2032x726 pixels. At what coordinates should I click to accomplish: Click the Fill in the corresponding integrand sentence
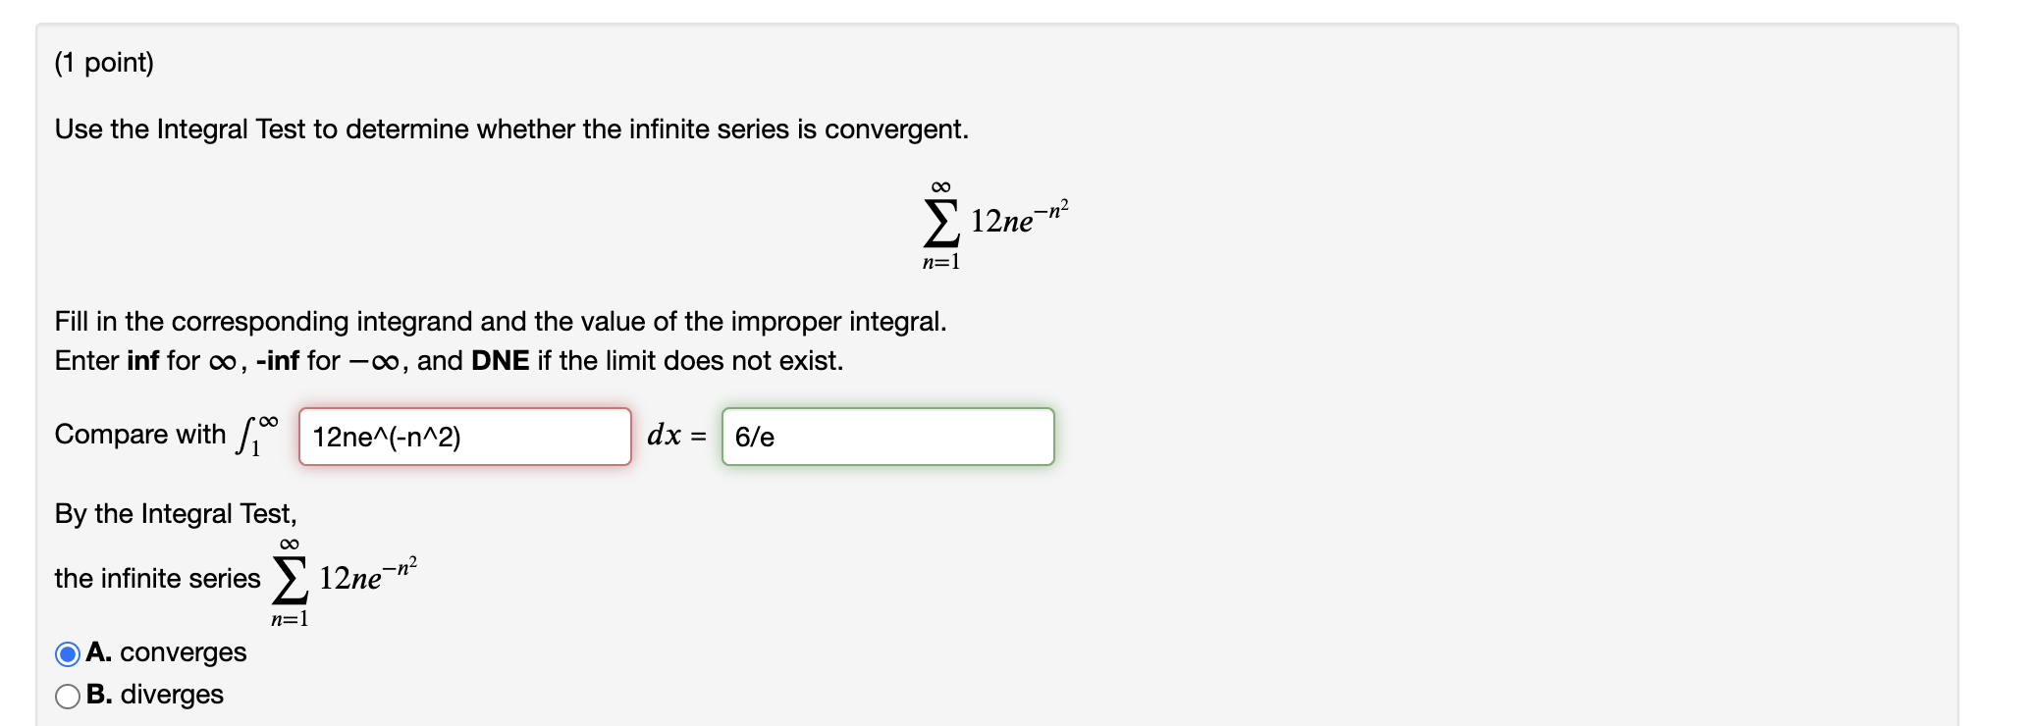(393, 321)
